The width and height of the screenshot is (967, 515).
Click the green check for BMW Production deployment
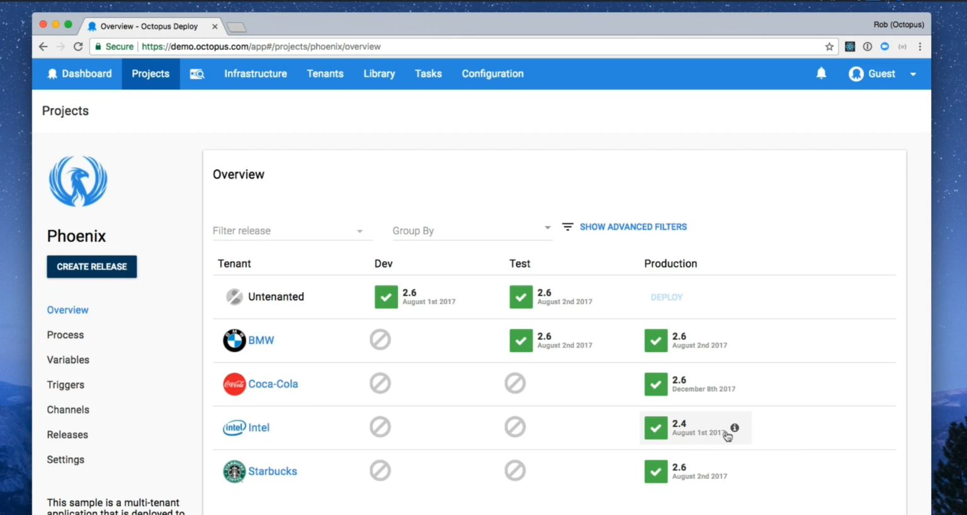pyautogui.click(x=655, y=340)
